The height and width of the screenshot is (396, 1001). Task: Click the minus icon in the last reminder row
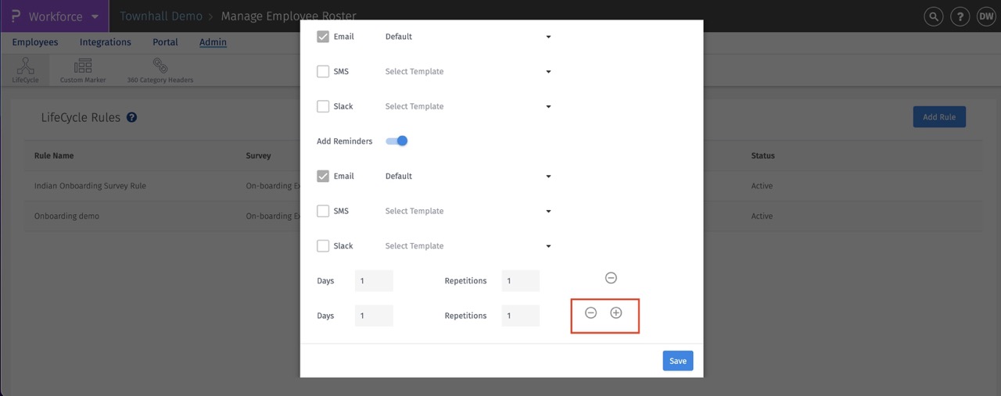tap(591, 313)
